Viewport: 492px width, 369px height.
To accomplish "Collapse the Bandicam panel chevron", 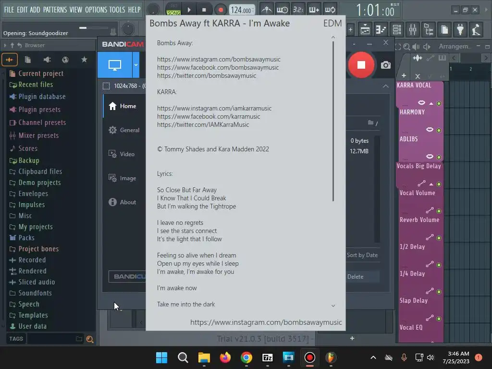I will pos(386,86).
